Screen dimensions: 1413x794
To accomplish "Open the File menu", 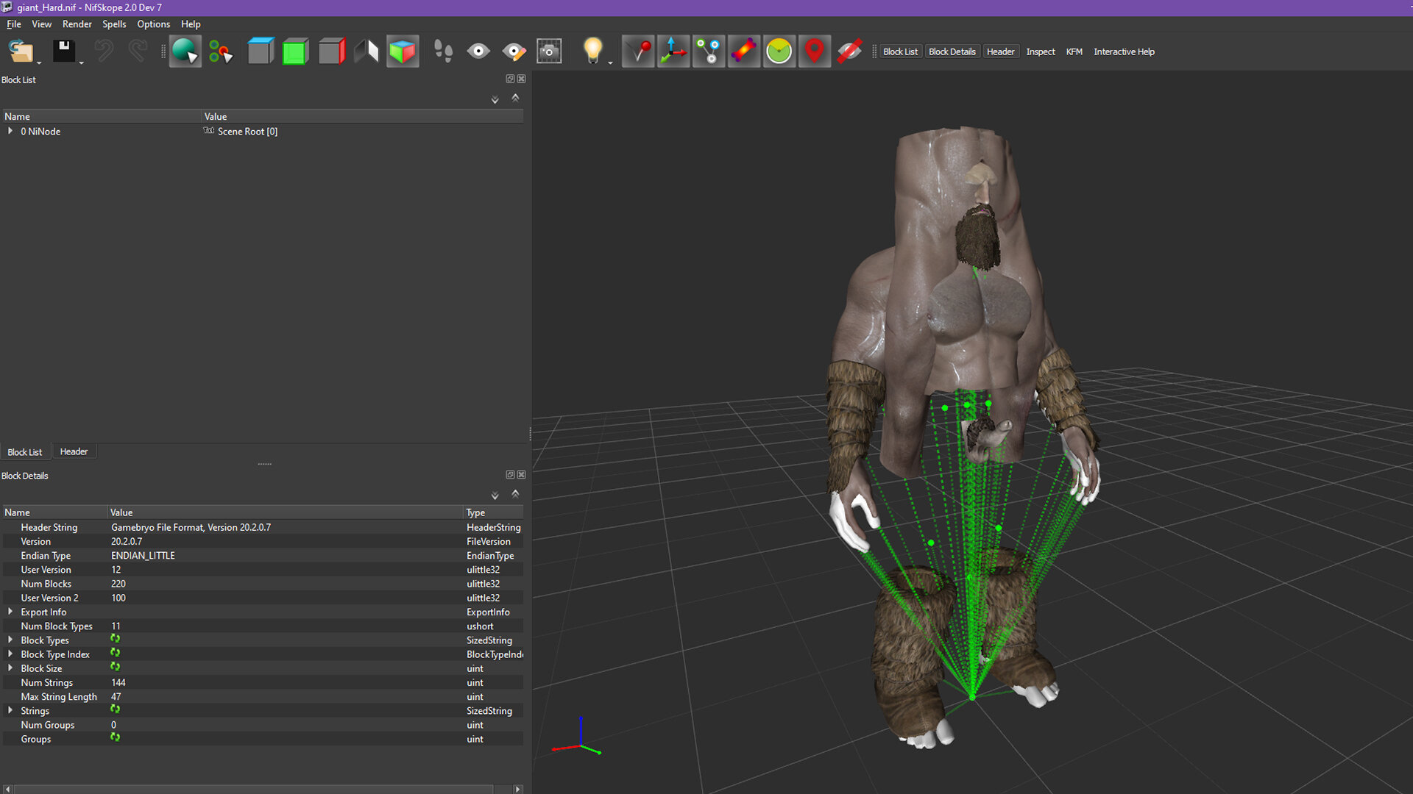I will click(13, 24).
